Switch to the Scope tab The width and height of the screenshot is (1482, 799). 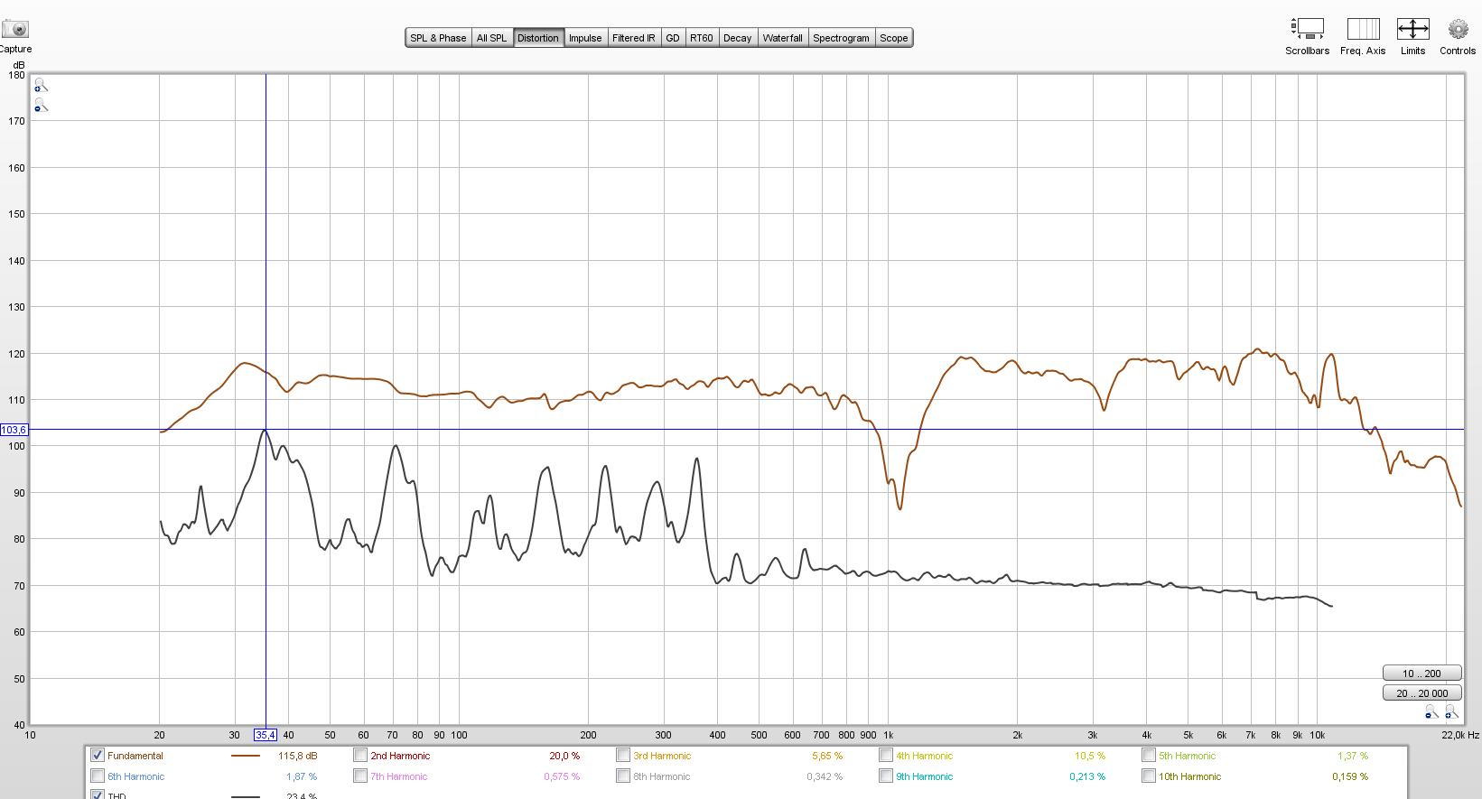pyautogui.click(x=894, y=38)
